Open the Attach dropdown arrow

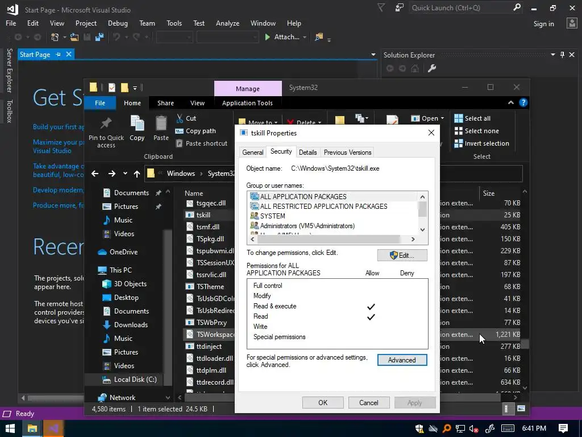[x=305, y=37]
